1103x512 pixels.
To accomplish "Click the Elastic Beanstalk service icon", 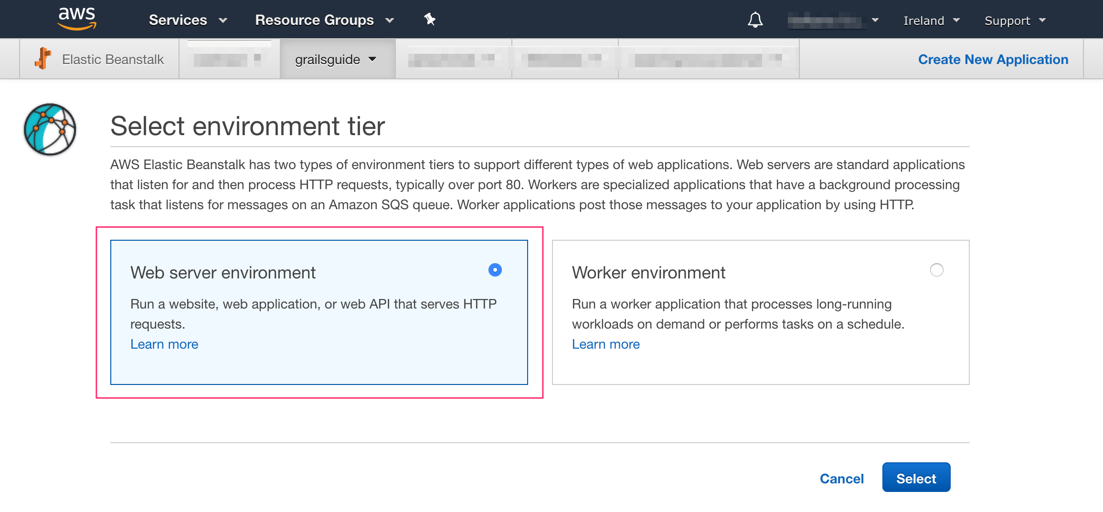I will [43, 58].
